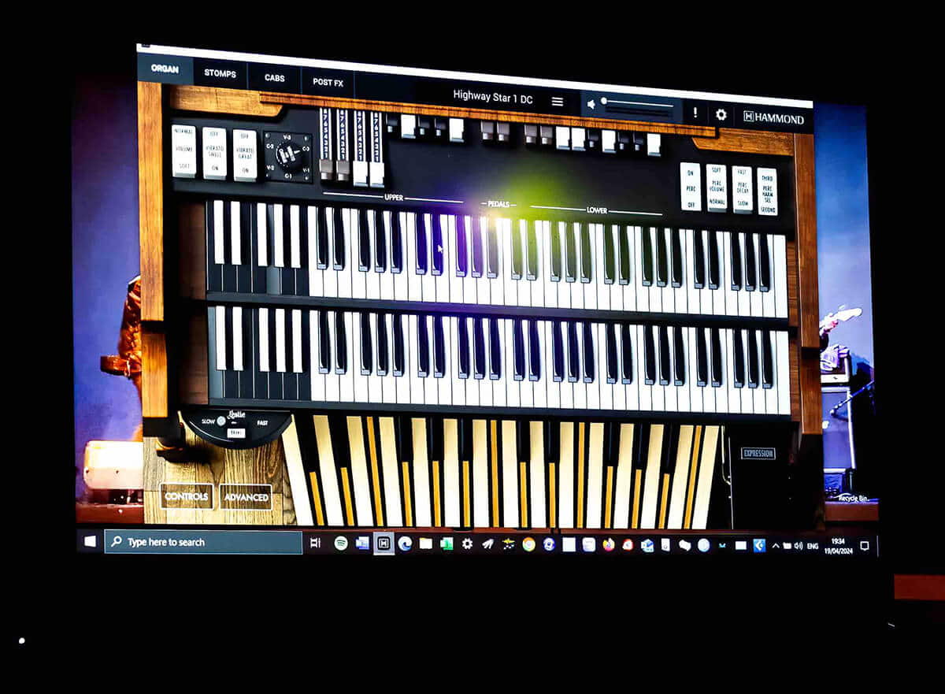Click the HAMMOND logo
This screenshot has height=694, width=945.
(774, 118)
